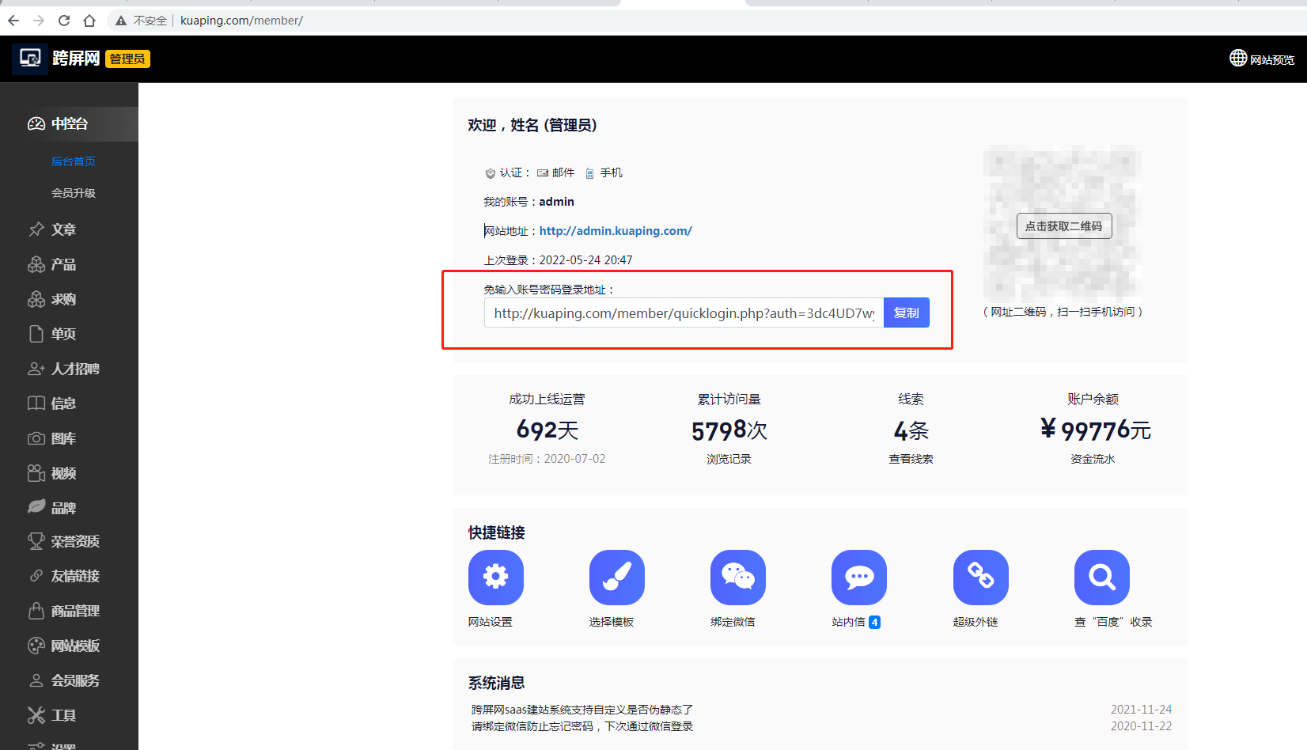Copy the quick login URL with 复制 button
Viewport: 1307px width, 750px height.
point(906,312)
